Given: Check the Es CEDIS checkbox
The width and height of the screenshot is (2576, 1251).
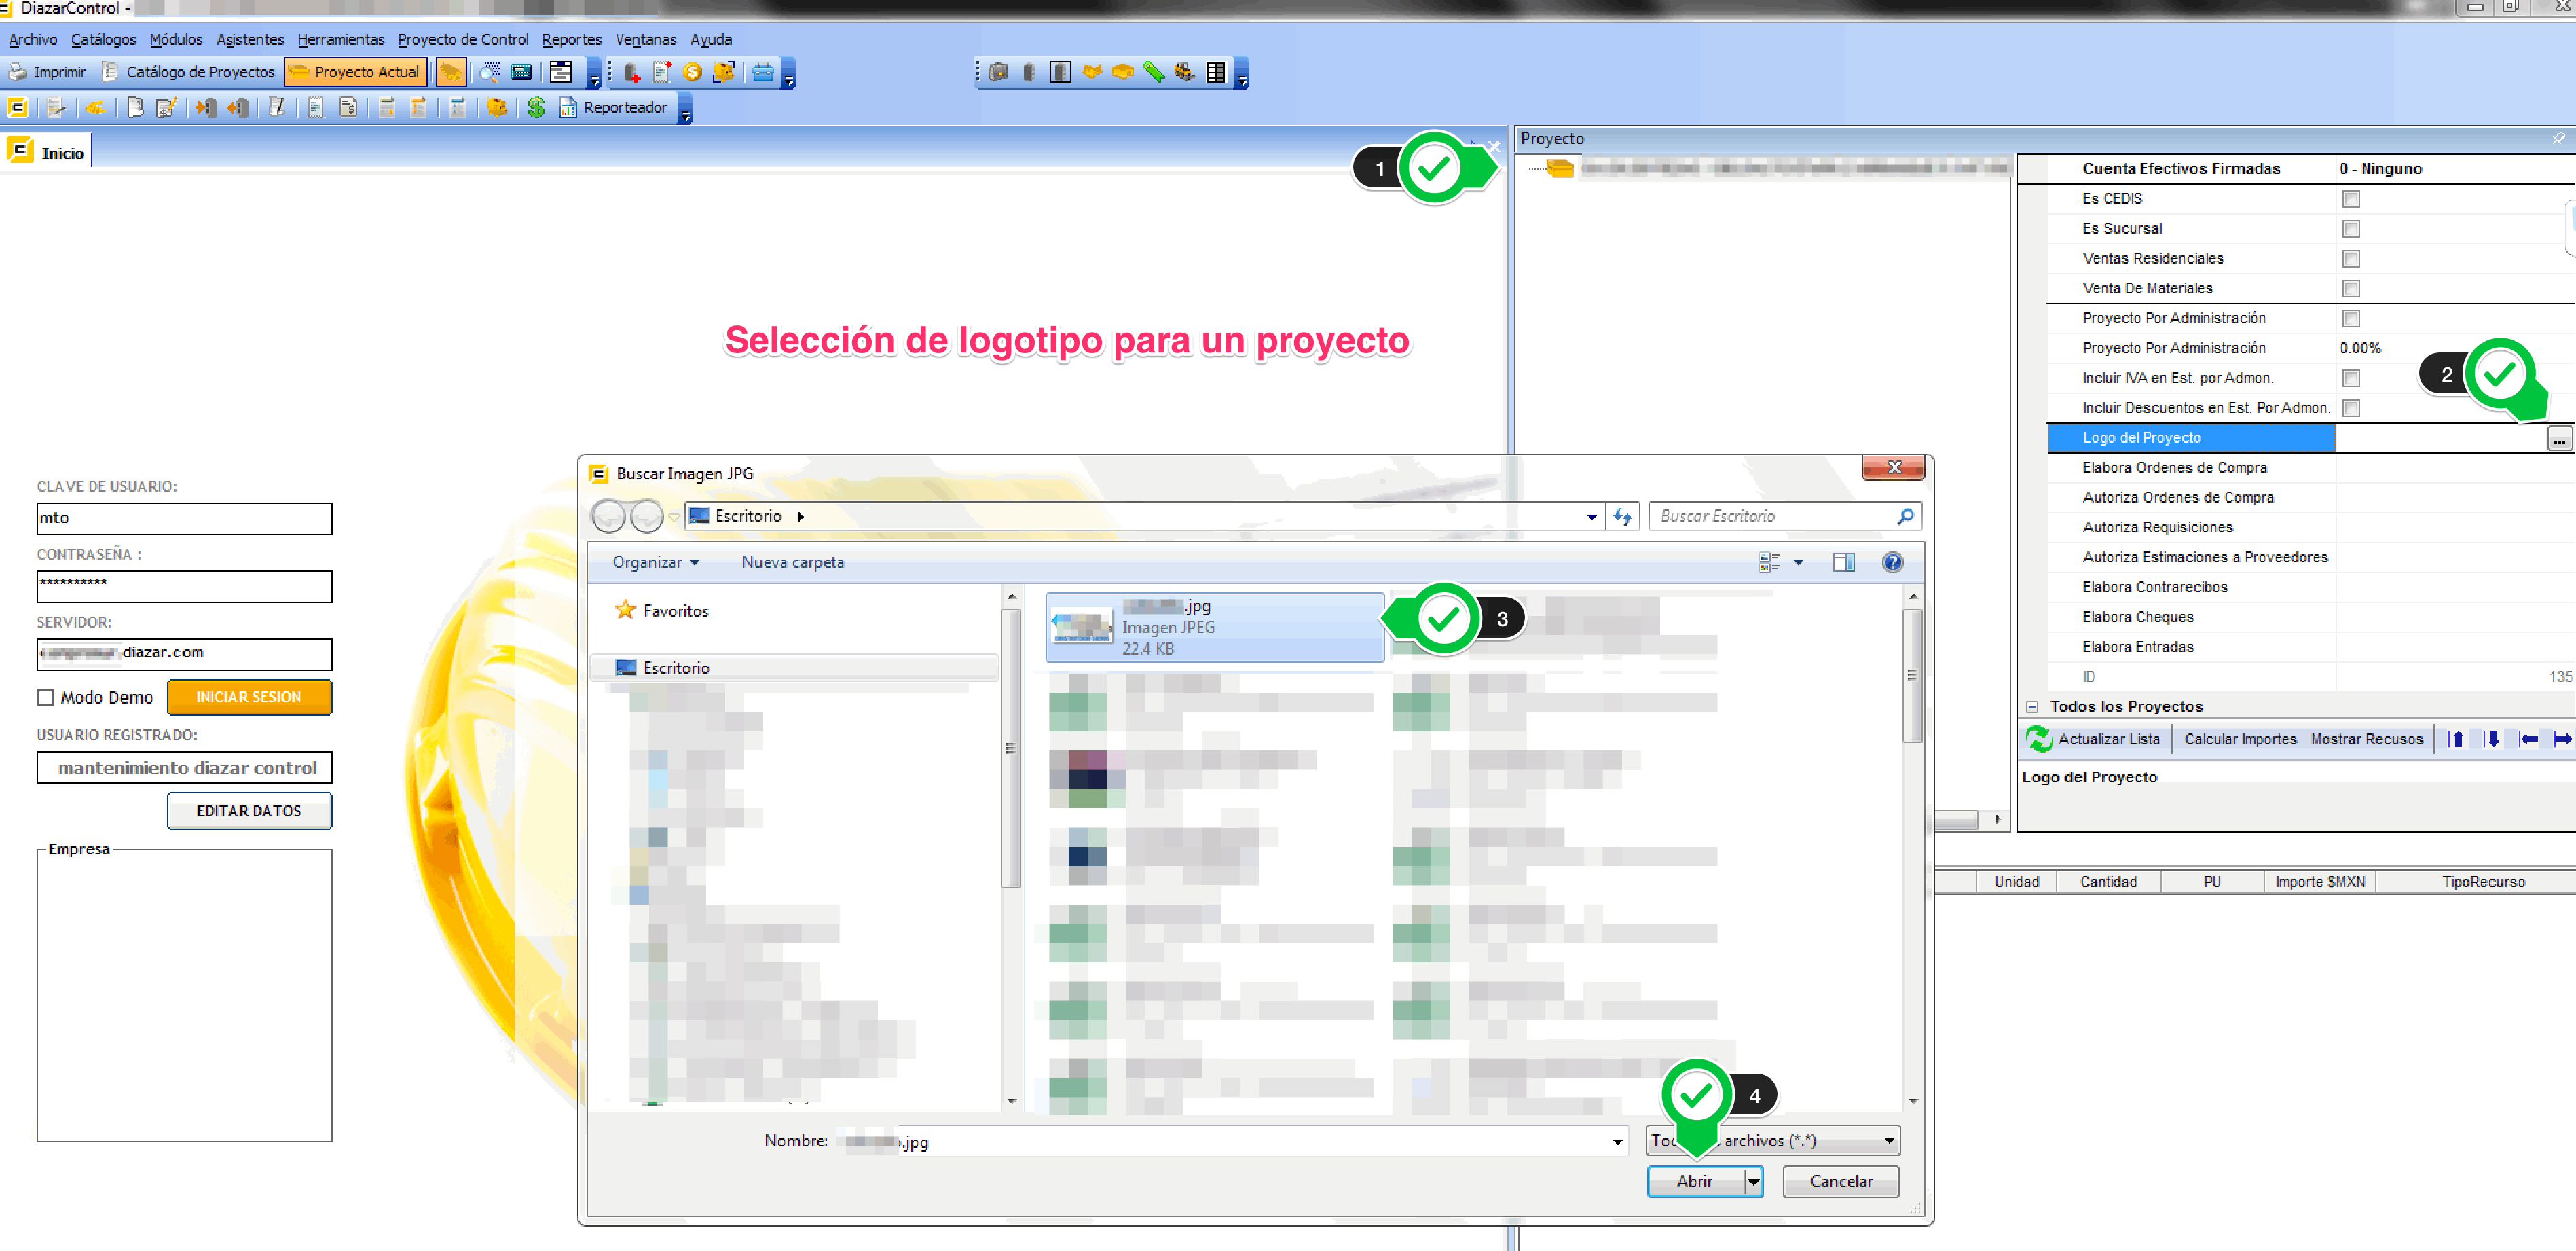Looking at the screenshot, I should (2350, 199).
